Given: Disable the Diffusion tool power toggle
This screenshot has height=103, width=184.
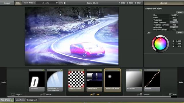Looking at the screenshot, I should click(43, 70).
